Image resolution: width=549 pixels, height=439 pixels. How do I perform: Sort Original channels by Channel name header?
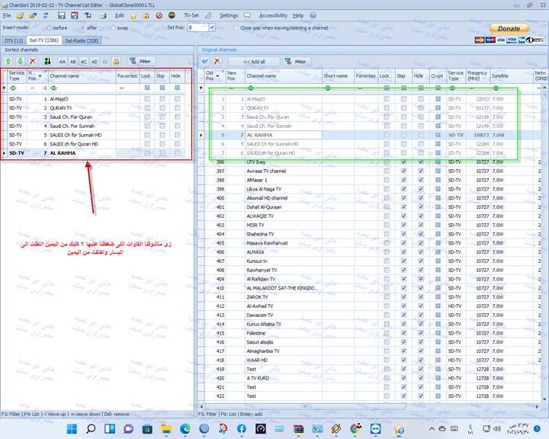point(283,75)
